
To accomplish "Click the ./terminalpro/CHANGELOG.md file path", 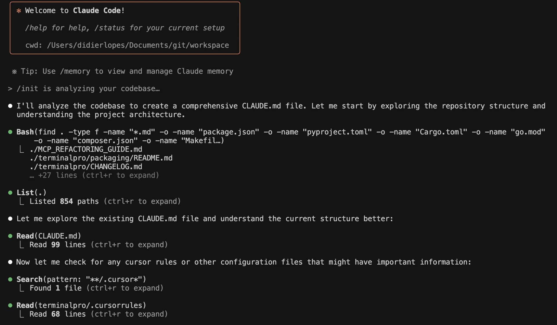I will (x=86, y=167).
